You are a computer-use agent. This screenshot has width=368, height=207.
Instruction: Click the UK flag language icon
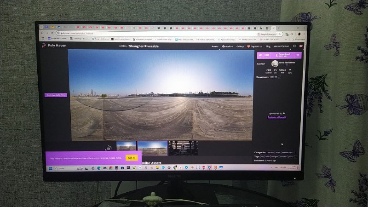point(301,46)
